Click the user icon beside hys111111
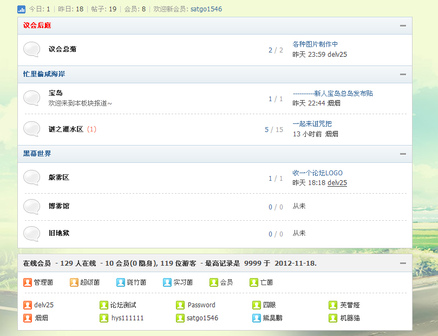The height and width of the screenshot is (336, 438). pos(104,318)
